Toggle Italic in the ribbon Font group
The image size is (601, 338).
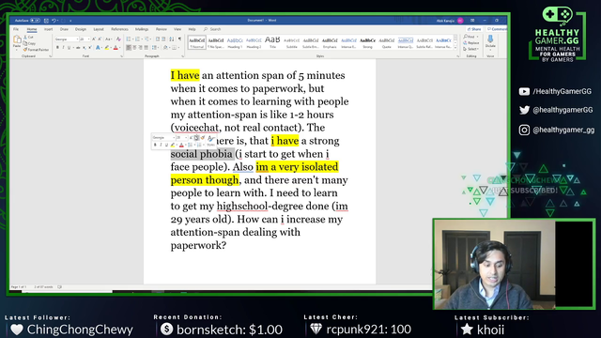coord(63,48)
